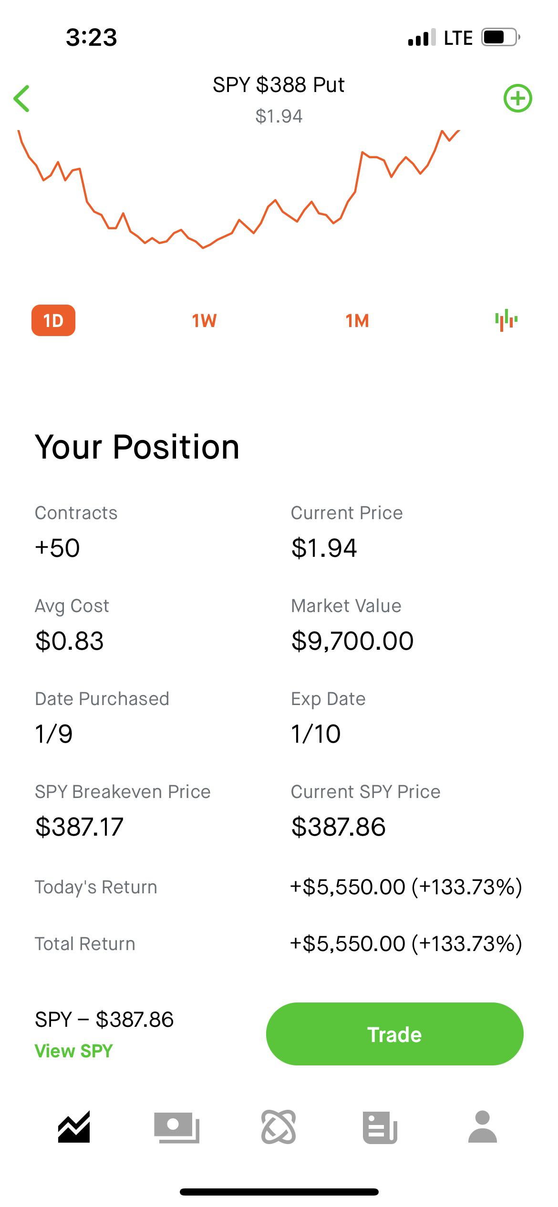Tap the green plus circle icon

pos(517,99)
